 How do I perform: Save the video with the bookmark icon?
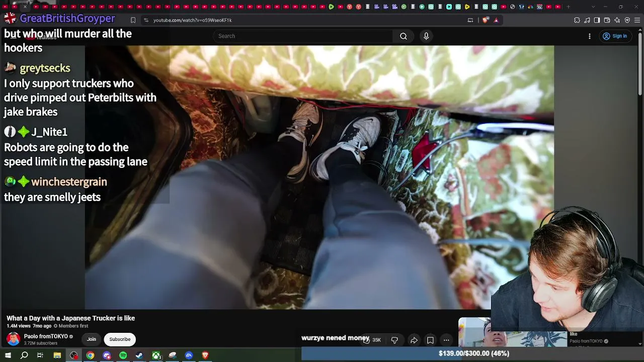click(430, 340)
